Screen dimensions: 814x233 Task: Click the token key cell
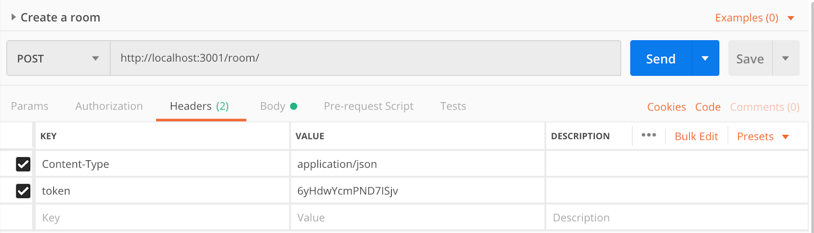pyautogui.click(x=162, y=191)
